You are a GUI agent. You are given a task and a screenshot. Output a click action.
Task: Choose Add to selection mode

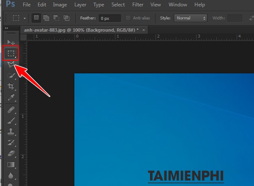click(x=46, y=18)
